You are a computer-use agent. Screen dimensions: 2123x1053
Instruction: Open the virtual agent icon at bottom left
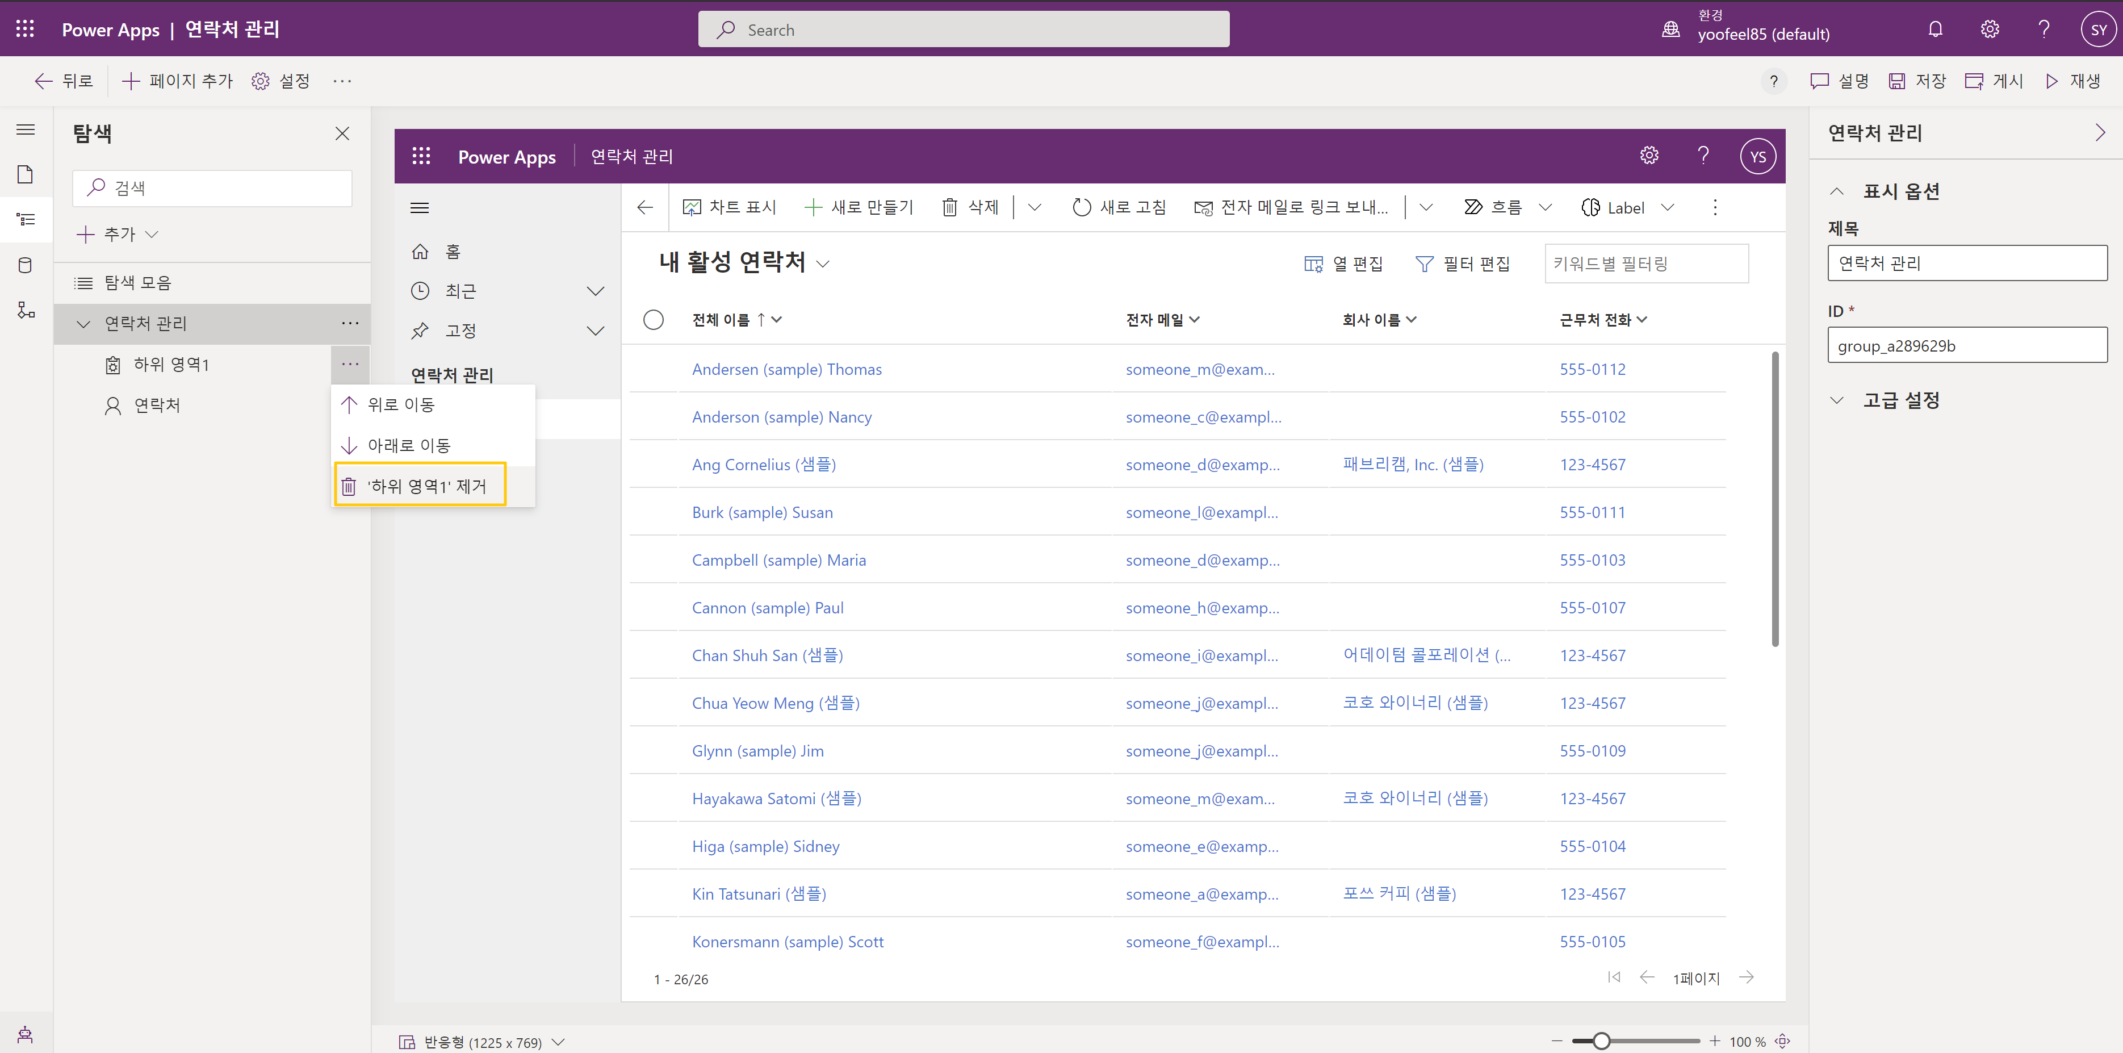tap(26, 1035)
